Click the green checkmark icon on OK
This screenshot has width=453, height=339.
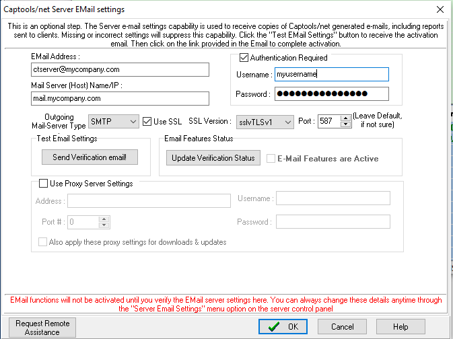[x=274, y=327]
